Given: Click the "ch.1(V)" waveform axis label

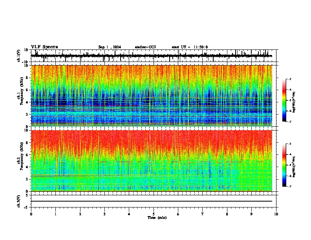Looking at the screenshot, I should coord(19,56).
